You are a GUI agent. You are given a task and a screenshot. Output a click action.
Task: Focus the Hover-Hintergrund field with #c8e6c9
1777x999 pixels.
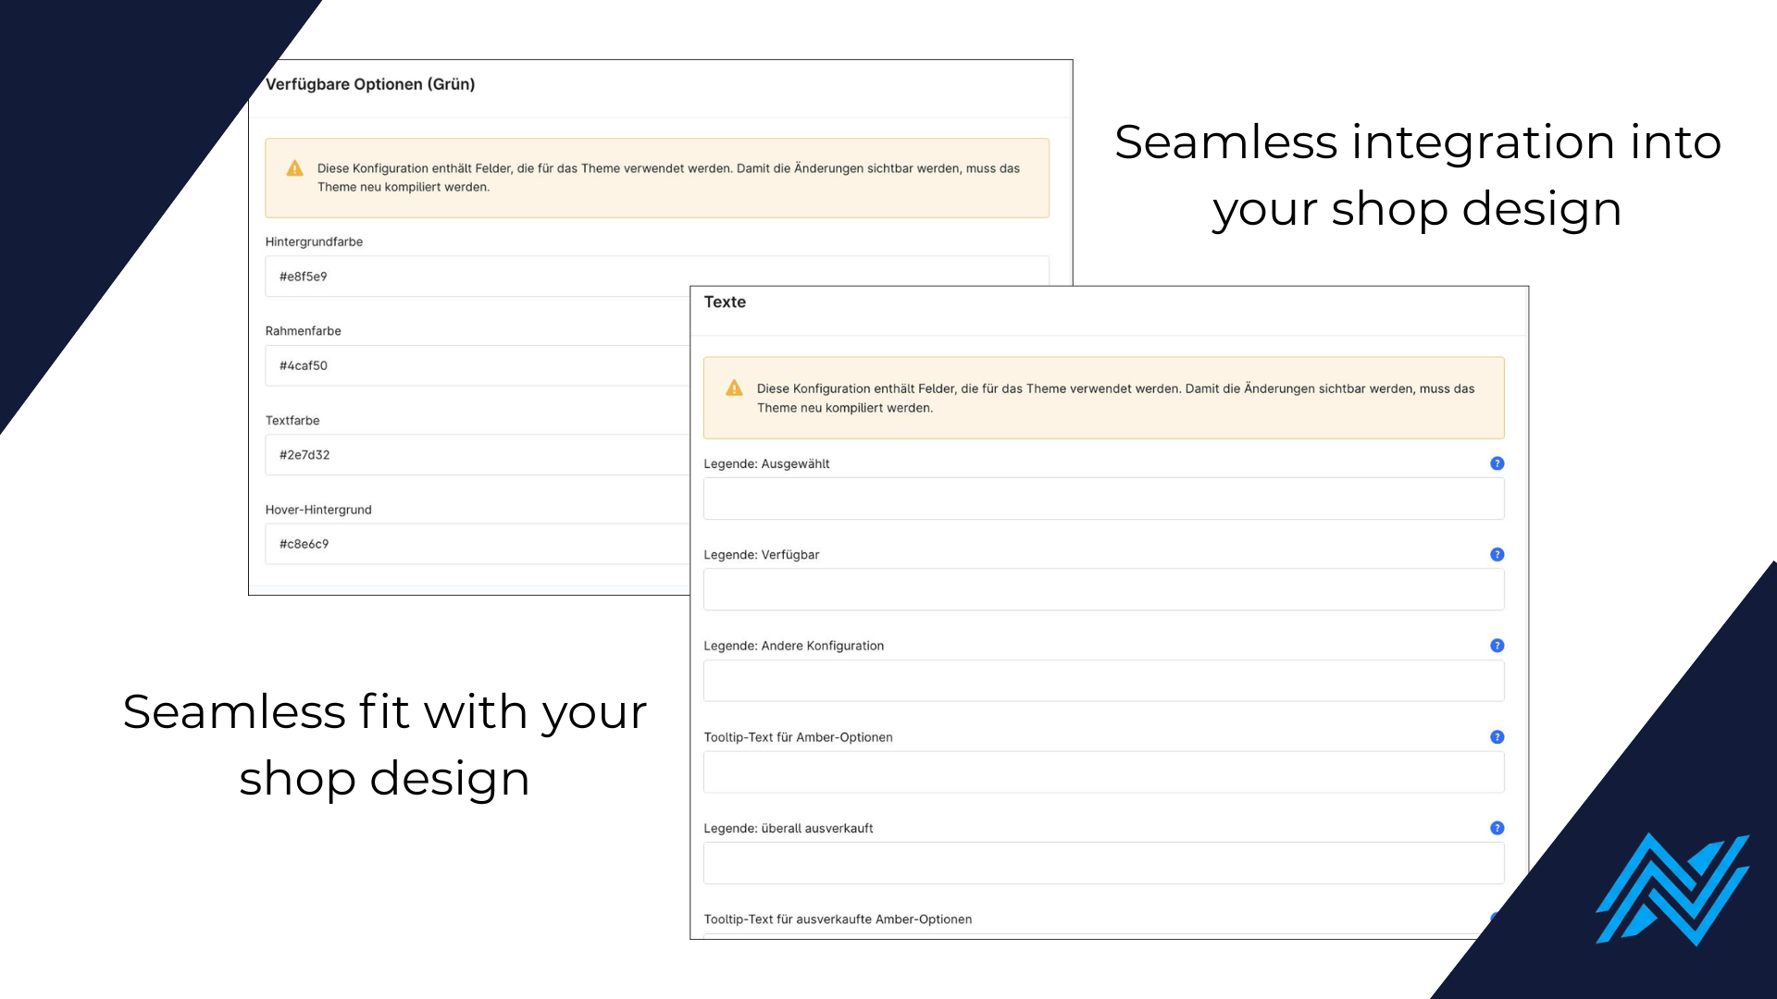tap(478, 544)
